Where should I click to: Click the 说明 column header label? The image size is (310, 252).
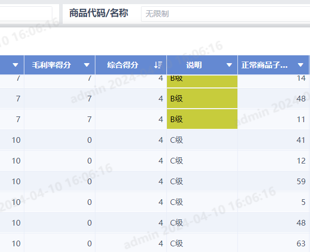[x=194, y=65]
